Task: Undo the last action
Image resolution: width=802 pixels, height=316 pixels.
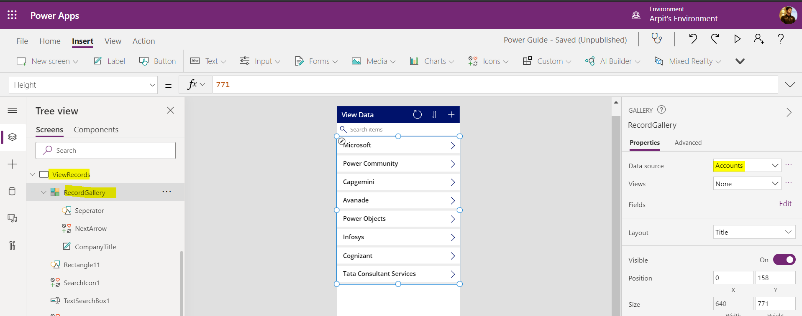Action: point(693,39)
